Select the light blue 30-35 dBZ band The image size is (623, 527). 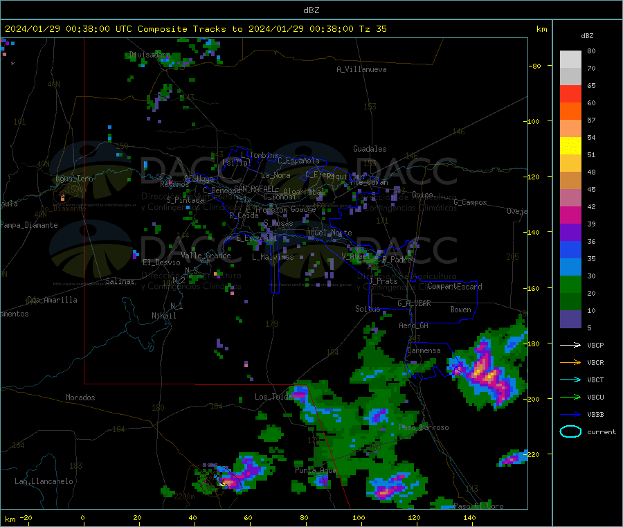[x=570, y=267]
